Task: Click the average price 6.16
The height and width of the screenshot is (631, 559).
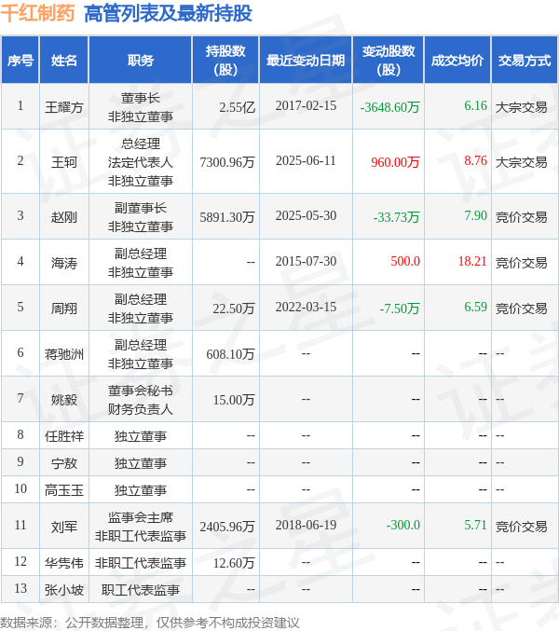Action: pos(475,105)
